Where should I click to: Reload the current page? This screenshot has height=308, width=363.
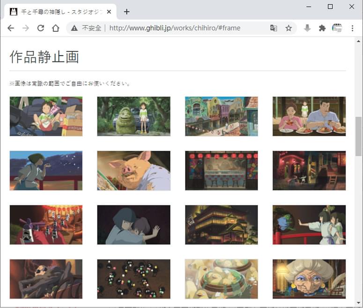tap(41, 28)
